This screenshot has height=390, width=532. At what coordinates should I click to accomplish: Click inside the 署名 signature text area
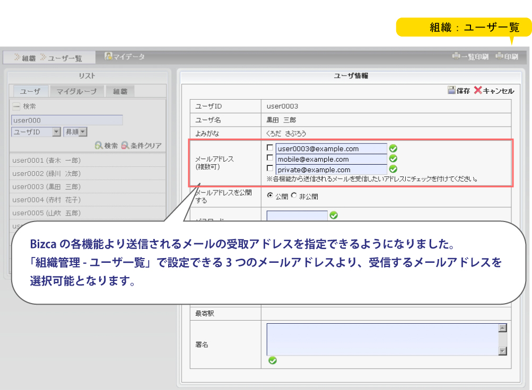tap(383, 340)
